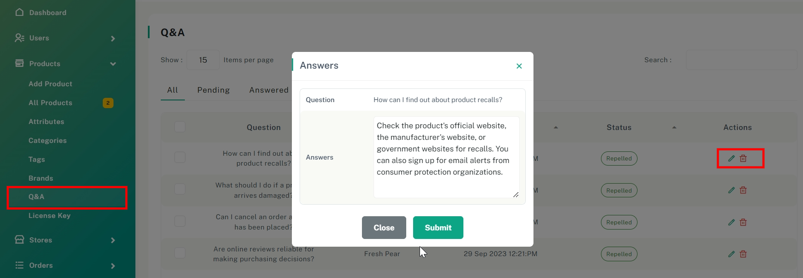Click the Stores shop icon in sidebar
Screen dimensions: 803x278
19,239
